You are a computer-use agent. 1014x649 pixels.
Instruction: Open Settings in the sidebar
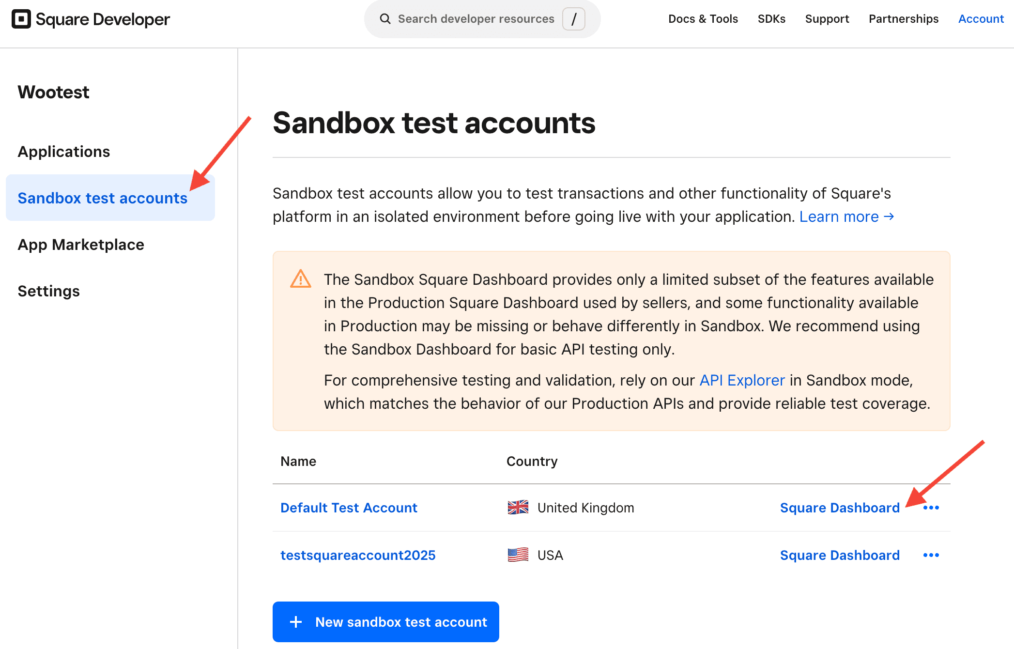[x=48, y=291]
